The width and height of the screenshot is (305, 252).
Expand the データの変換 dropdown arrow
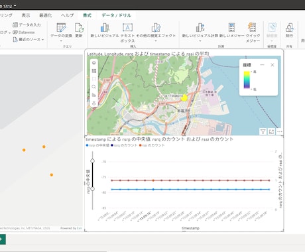click(x=61, y=41)
